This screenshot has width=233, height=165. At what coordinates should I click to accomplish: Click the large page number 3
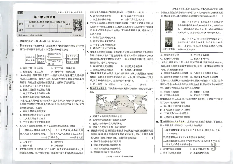214,147
